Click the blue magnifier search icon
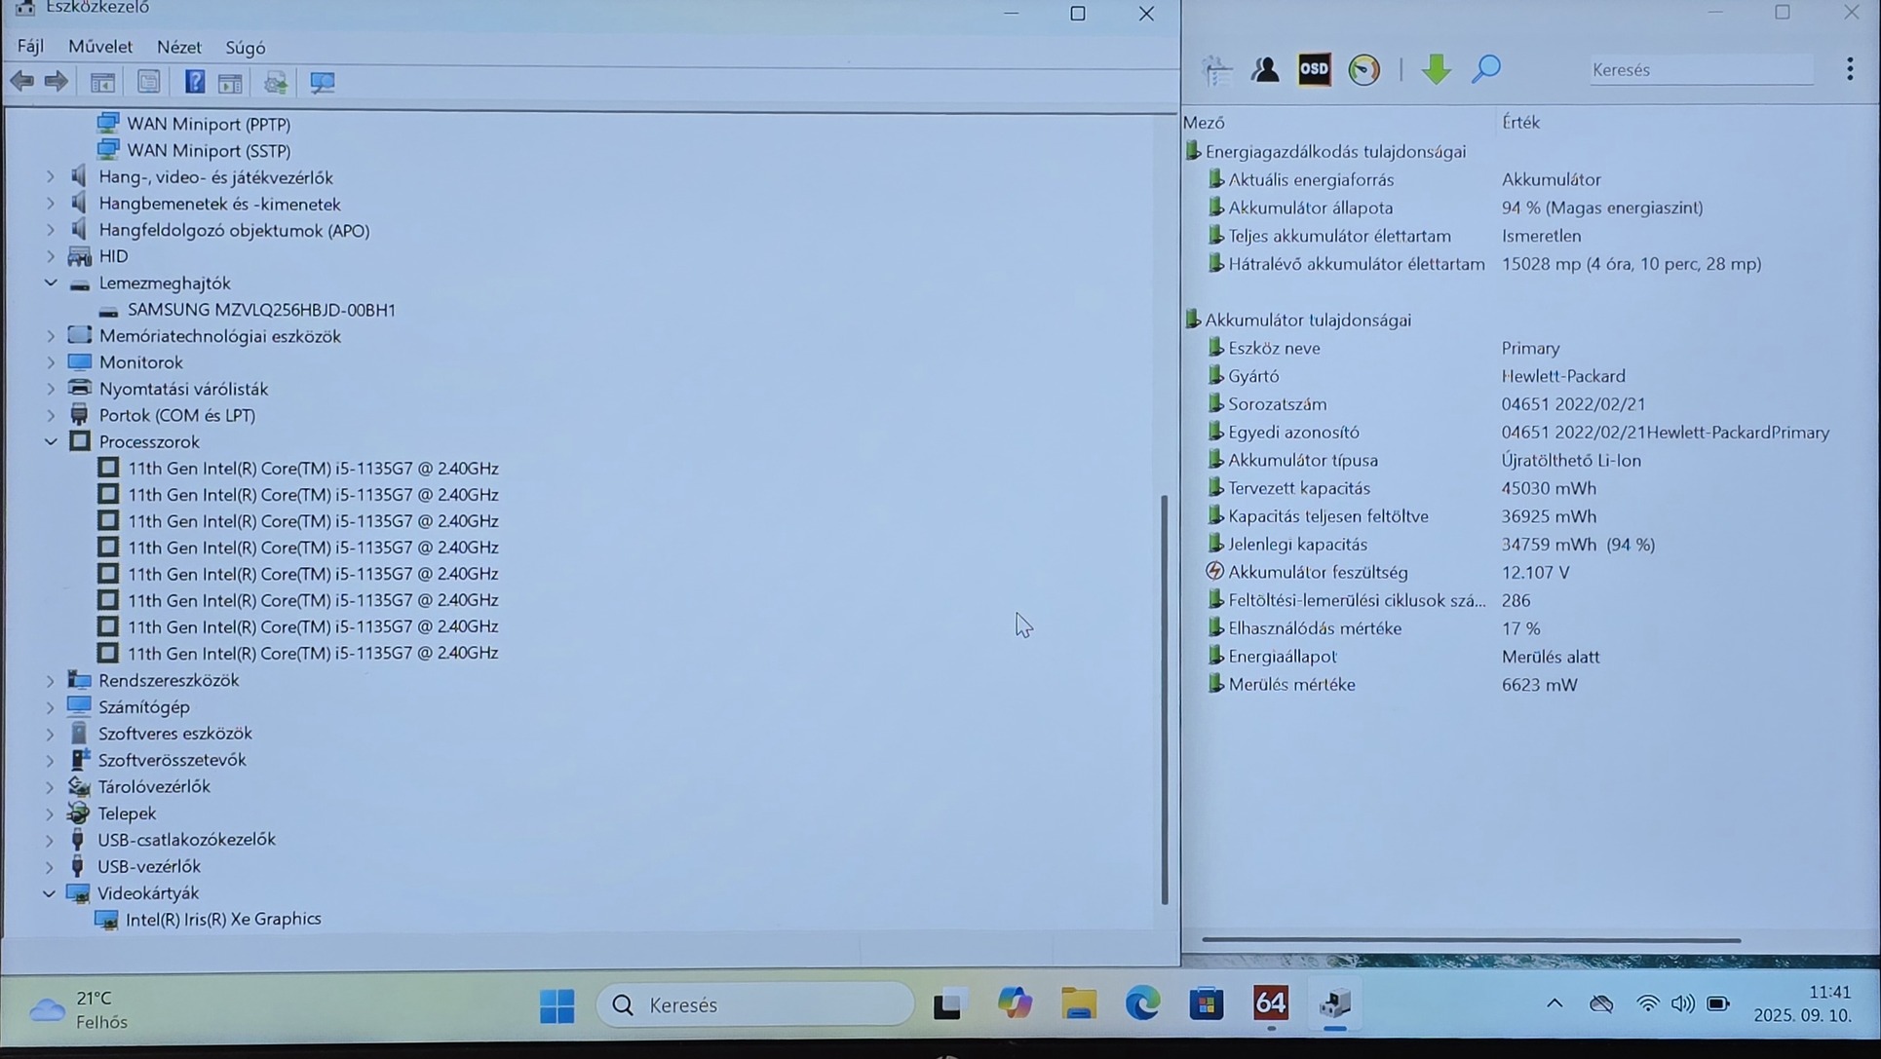1881x1059 pixels. tap(1485, 69)
